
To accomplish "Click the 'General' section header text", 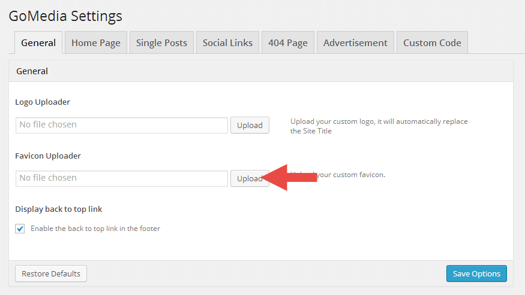I will 32,71.
